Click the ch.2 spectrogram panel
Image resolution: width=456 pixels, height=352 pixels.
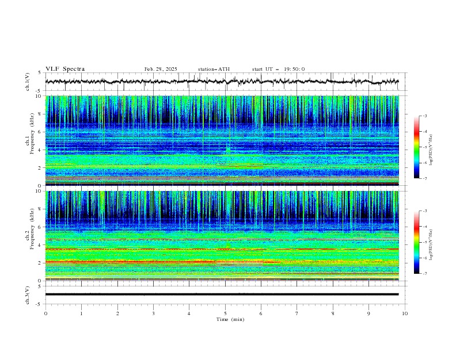coord(222,236)
